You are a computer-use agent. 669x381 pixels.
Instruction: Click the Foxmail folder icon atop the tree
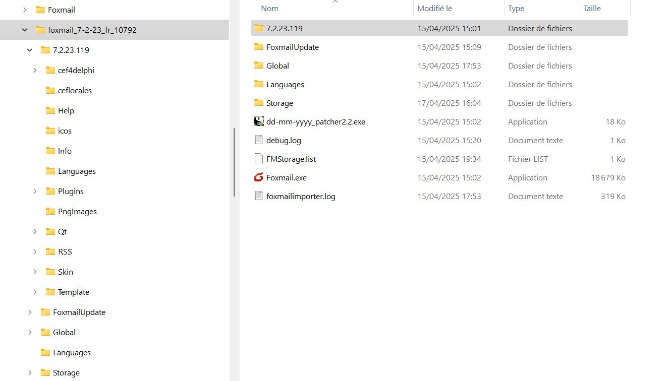pos(40,10)
